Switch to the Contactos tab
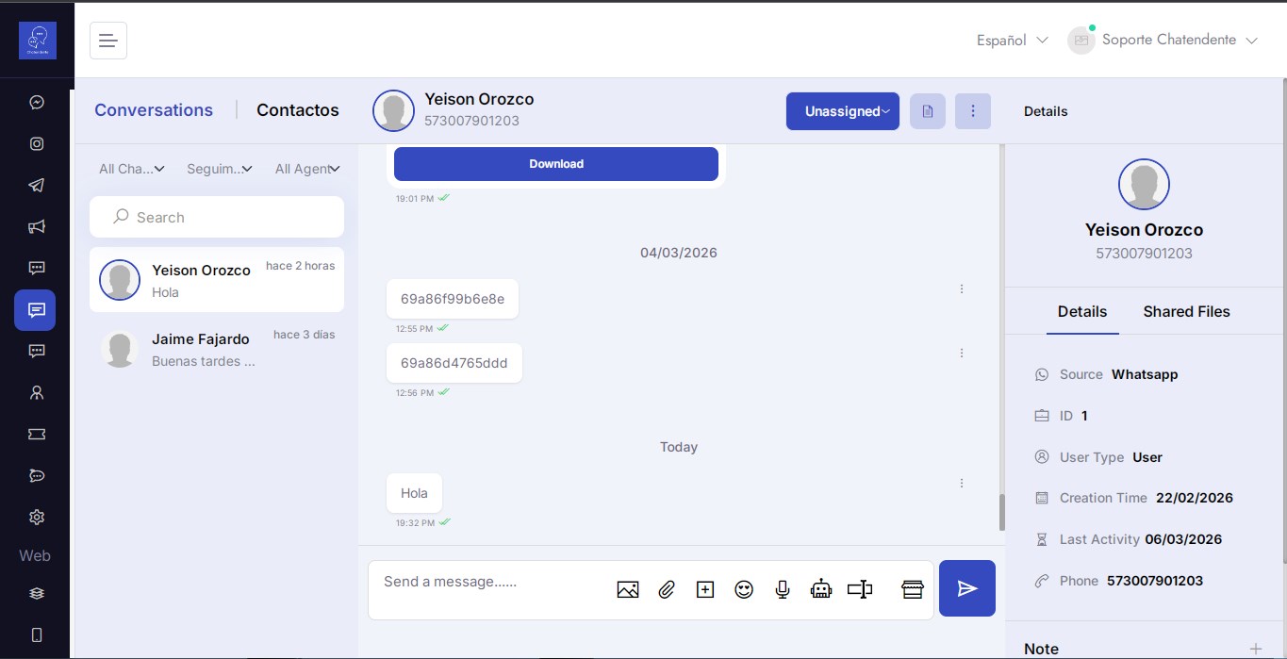The image size is (1287, 659). pyautogui.click(x=297, y=110)
